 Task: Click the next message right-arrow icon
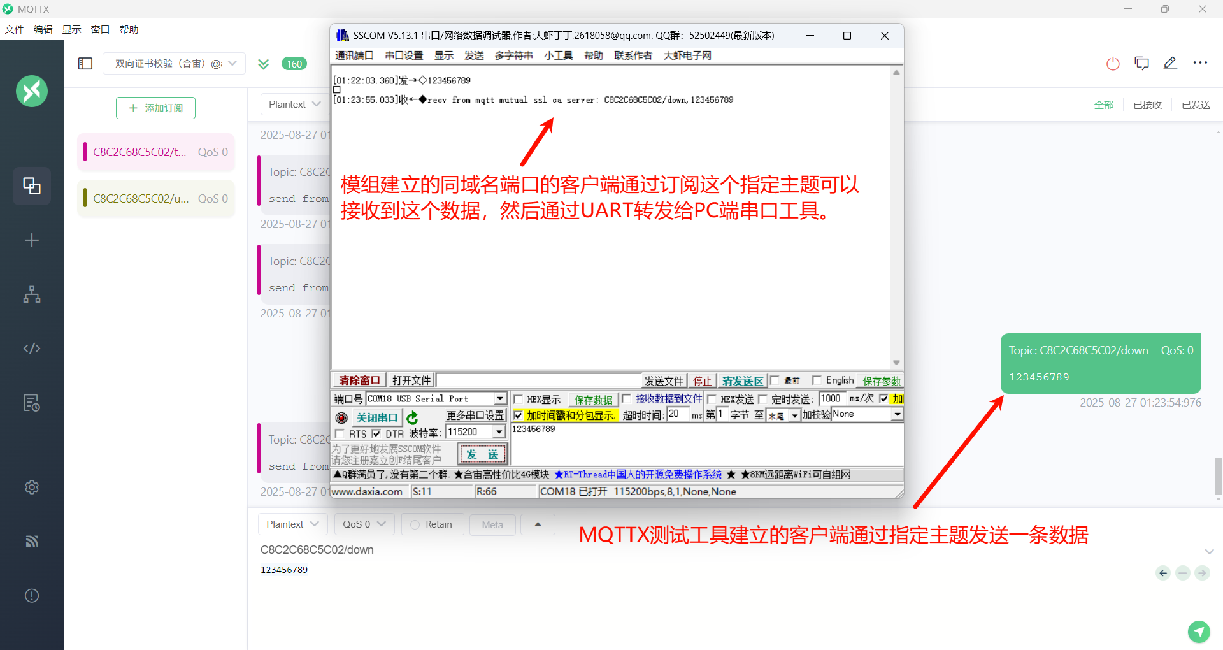[x=1202, y=573]
